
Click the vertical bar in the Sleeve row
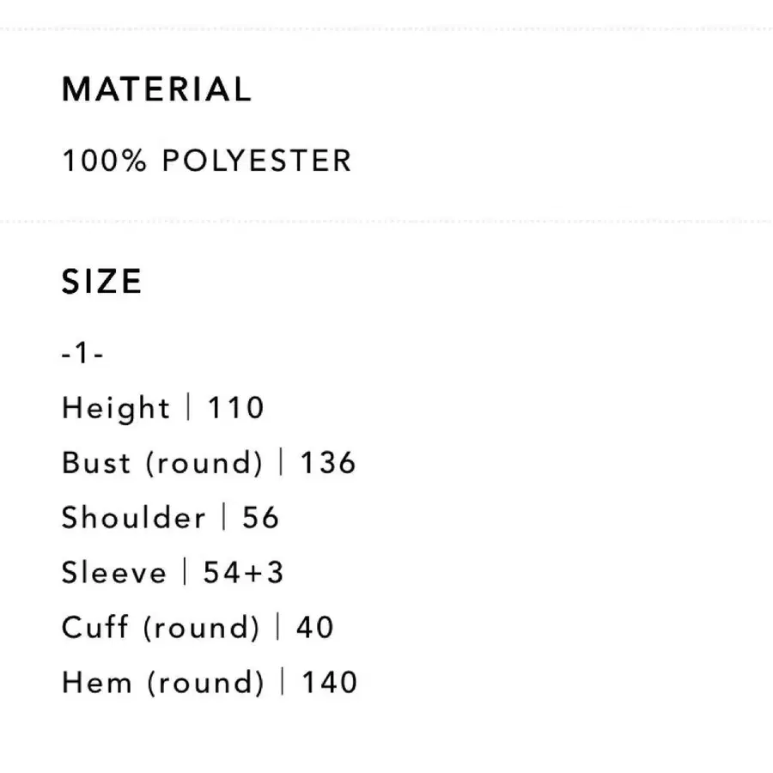185,573
